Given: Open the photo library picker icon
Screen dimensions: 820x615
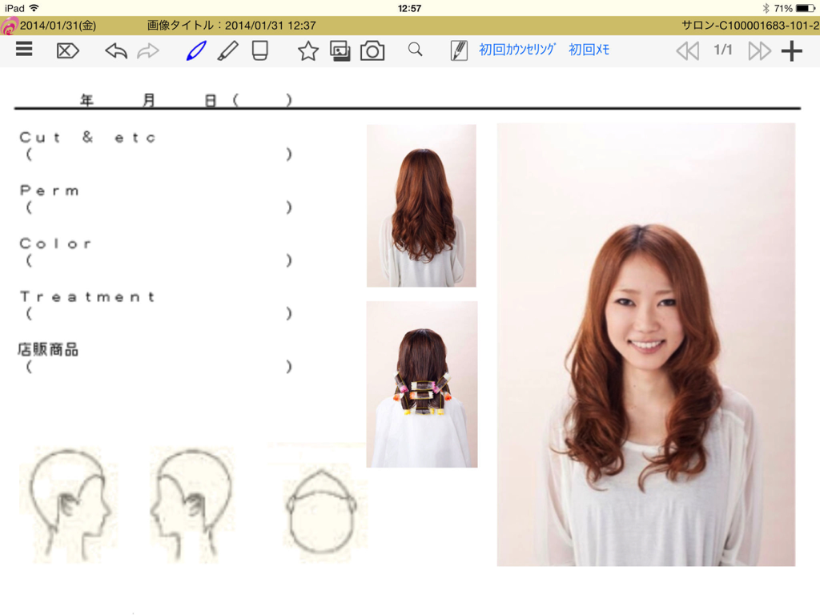Looking at the screenshot, I should [x=341, y=50].
